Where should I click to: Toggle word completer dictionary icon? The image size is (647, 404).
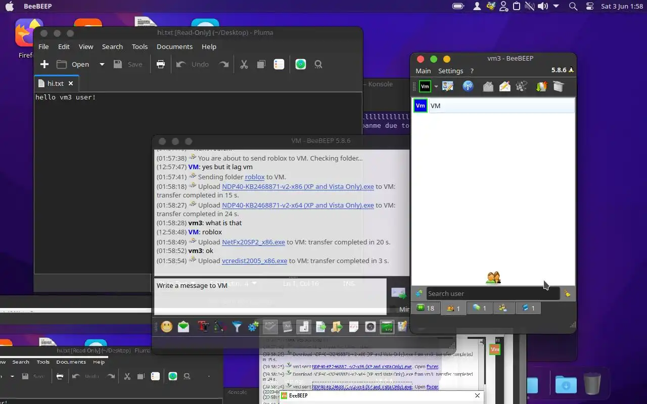tap(287, 327)
